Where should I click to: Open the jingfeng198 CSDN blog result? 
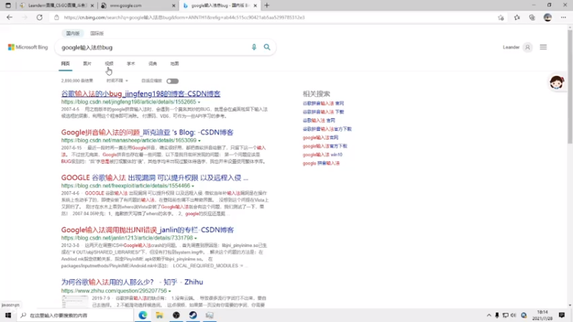point(140,94)
